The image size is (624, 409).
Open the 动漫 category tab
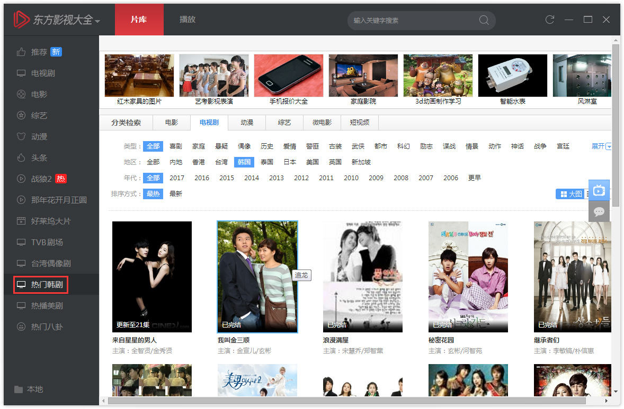(247, 123)
